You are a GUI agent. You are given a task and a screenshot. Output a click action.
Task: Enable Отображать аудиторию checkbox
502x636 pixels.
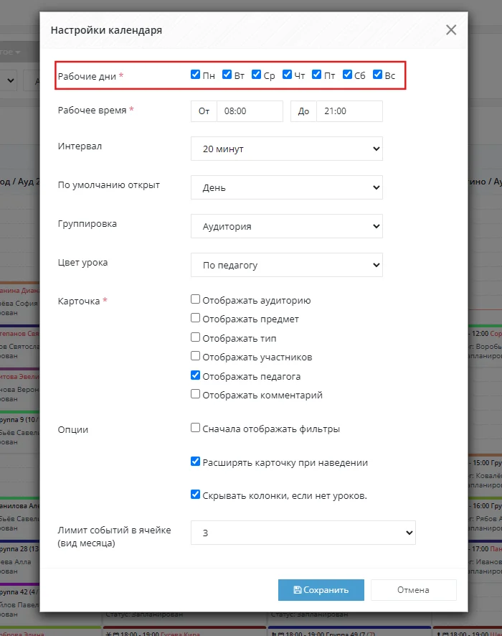click(195, 299)
